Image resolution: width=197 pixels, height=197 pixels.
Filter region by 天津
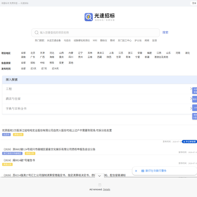[42, 53]
